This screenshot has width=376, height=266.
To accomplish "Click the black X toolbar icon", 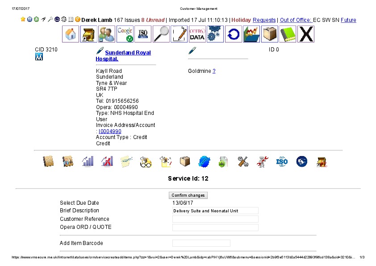I will coord(306,34).
